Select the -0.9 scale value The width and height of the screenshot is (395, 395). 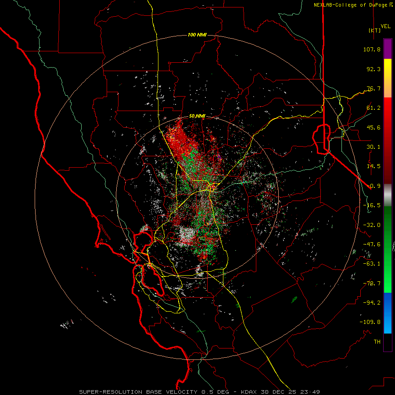pyautogui.click(x=373, y=186)
